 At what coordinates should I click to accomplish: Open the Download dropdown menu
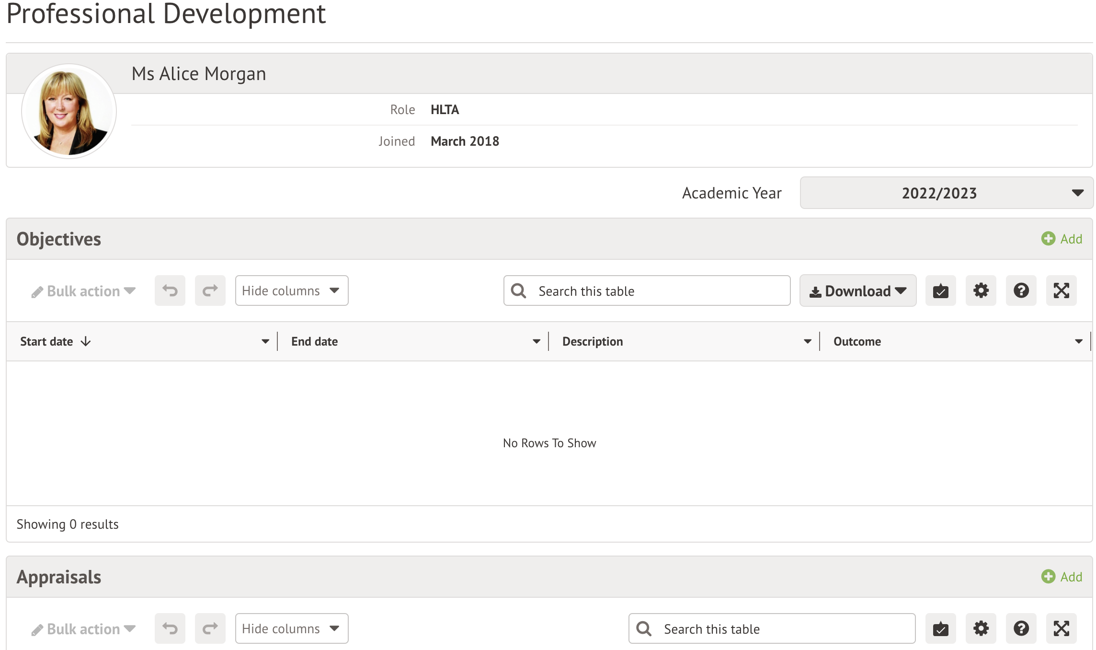pyautogui.click(x=857, y=290)
